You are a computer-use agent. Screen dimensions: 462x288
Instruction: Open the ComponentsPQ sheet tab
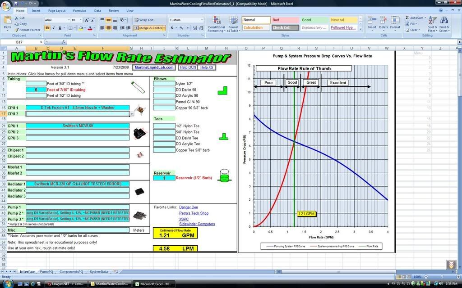[71, 272]
